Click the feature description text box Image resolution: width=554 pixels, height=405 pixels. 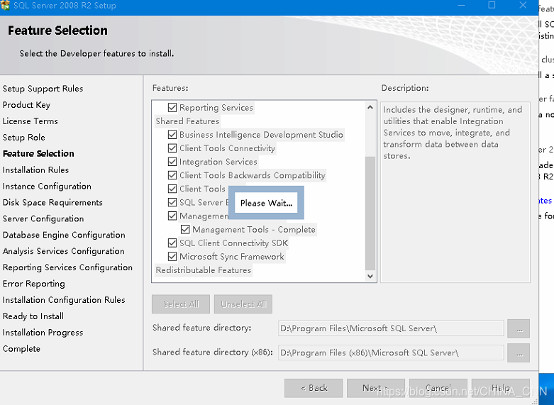[455, 192]
